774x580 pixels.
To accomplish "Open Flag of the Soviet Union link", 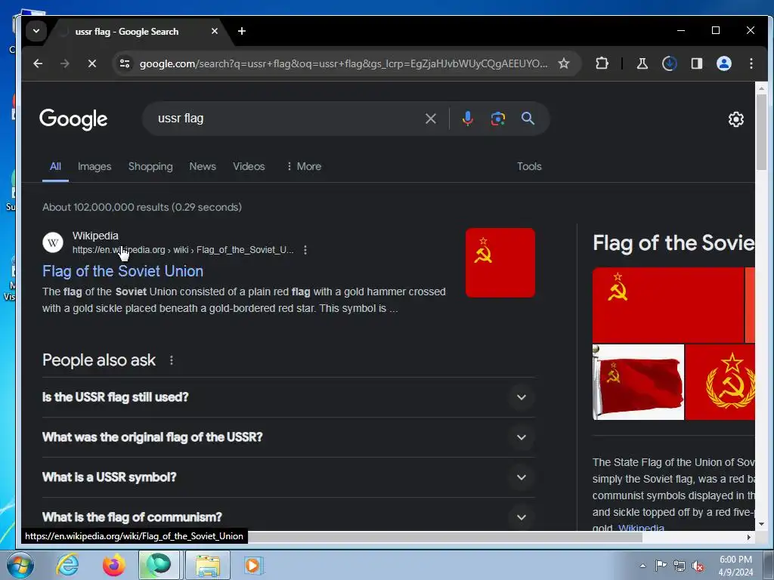I will pos(123,271).
